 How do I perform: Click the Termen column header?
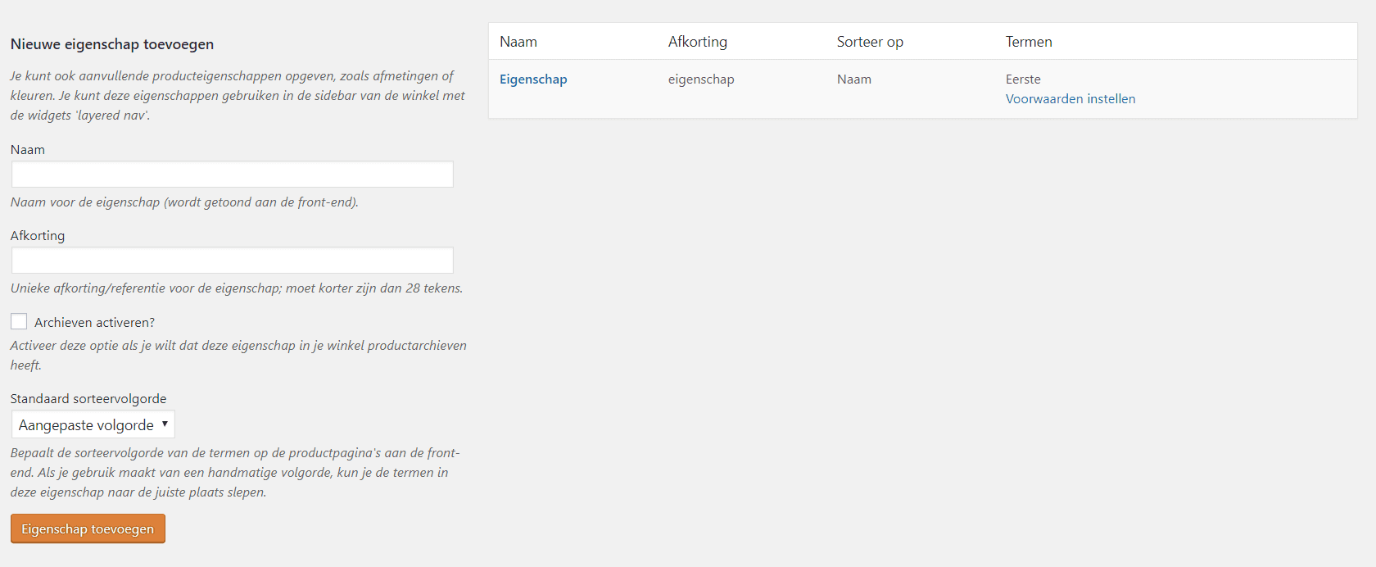(1029, 42)
